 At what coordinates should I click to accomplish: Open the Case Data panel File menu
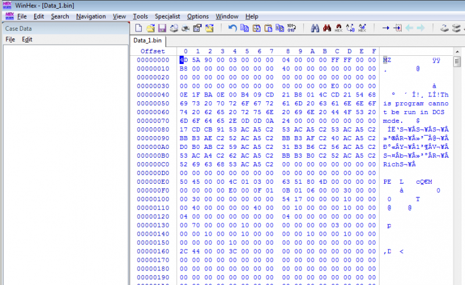10,39
